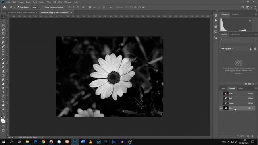Viewport: 258px width, 145px height.
Task: Swap foreground and background colors
Action: click(4, 117)
